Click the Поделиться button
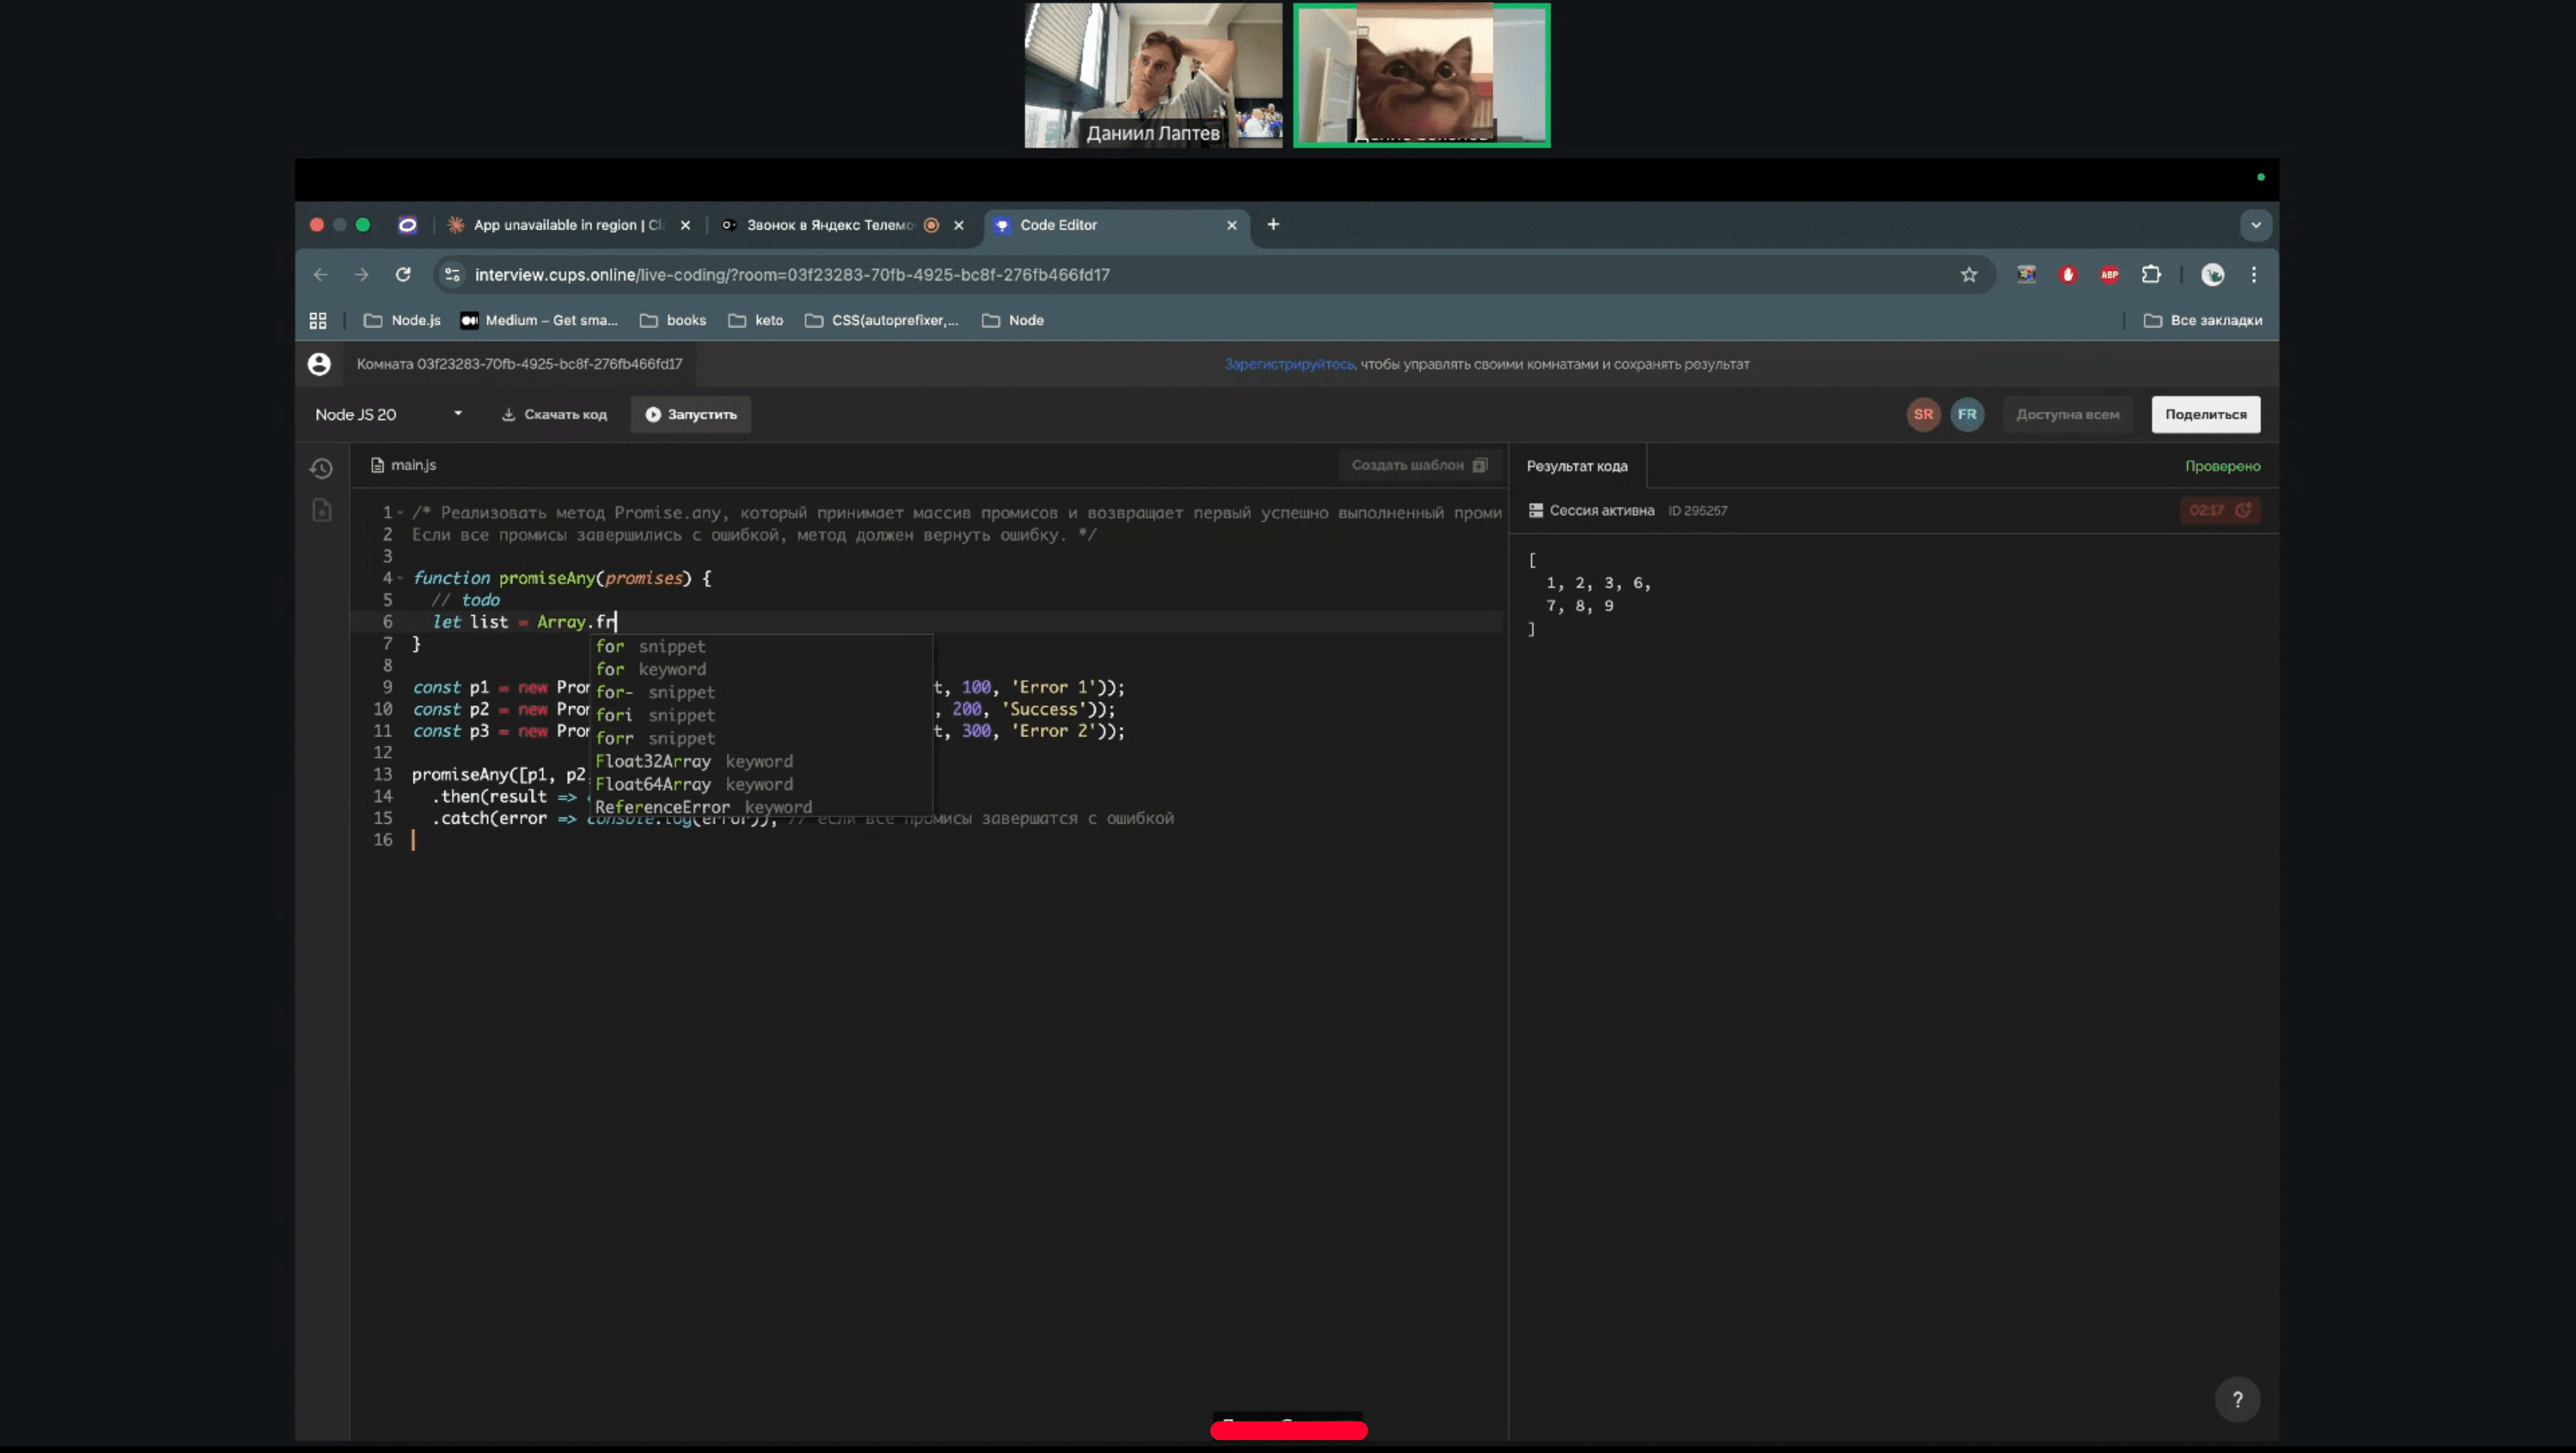This screenshot has height=1453, width=2576. [2206, 415]
